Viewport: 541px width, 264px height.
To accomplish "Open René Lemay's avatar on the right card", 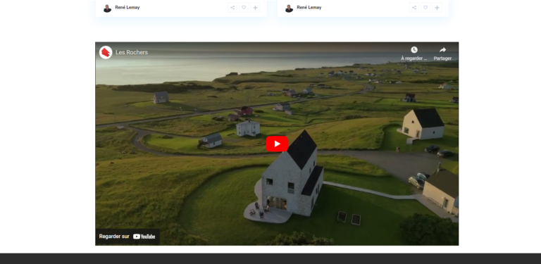I will click(x=289, y=8).
